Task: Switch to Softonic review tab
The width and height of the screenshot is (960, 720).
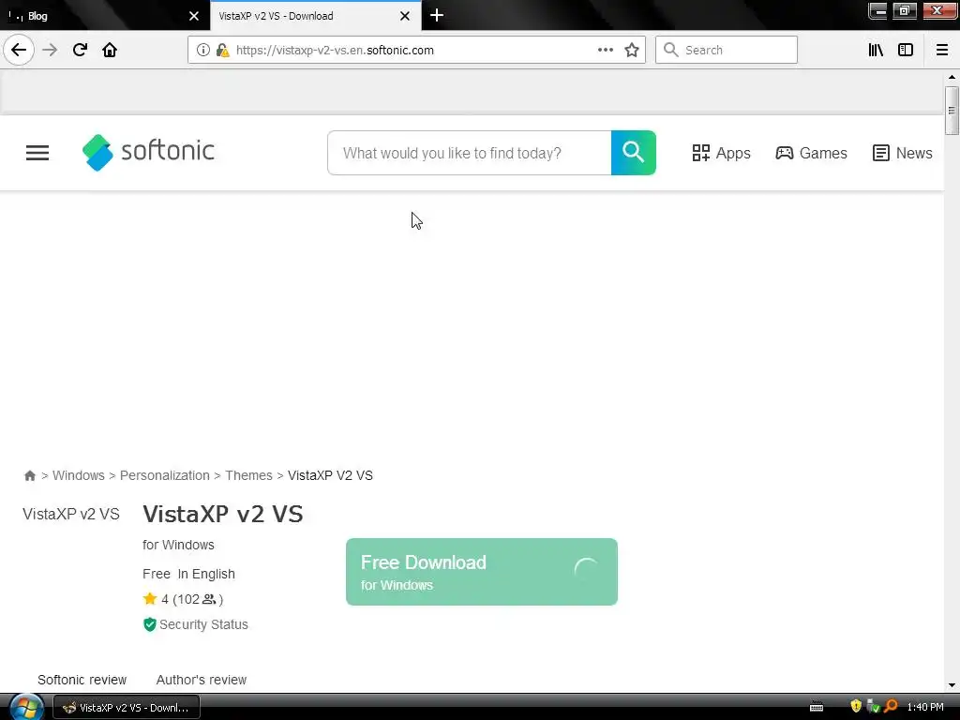Action: tap(82, 680)
